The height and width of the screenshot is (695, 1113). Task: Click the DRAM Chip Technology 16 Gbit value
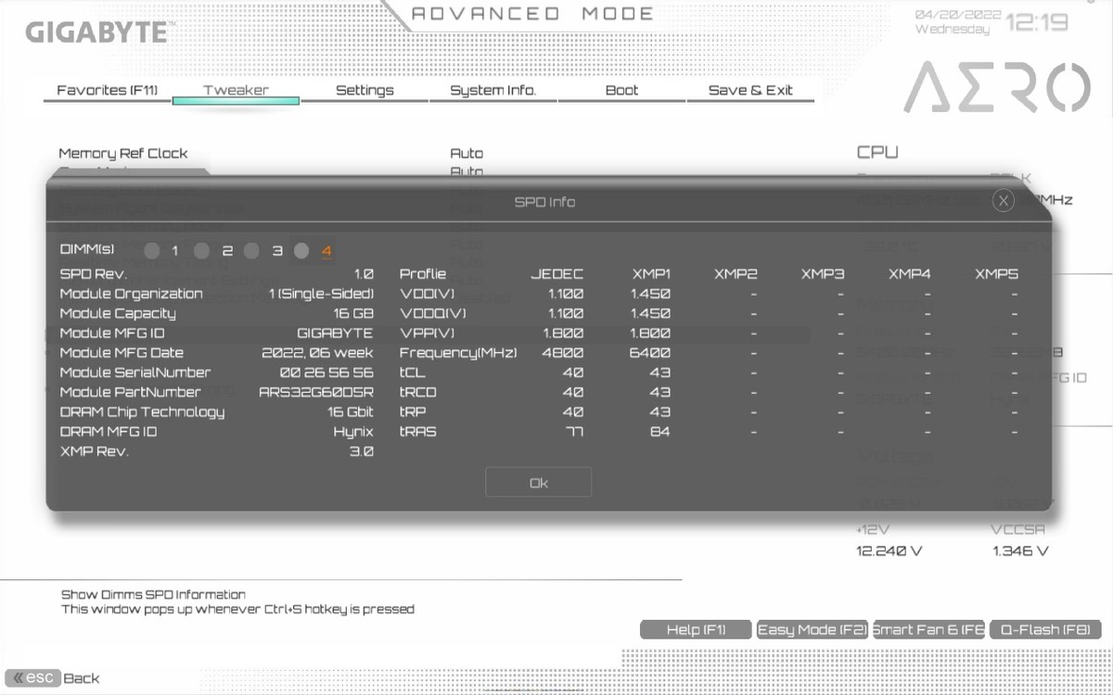[351, 411]
